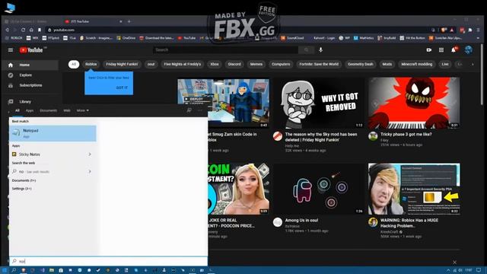Click the taskbar search magnifier
Viewport: 487px width, 274px height.
[x=14, y=270]
